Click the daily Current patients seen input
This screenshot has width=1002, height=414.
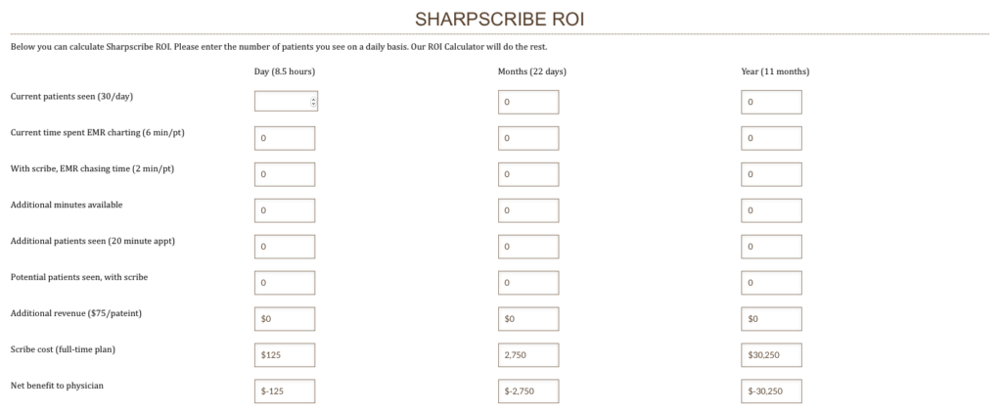click(x=282, y=102)
